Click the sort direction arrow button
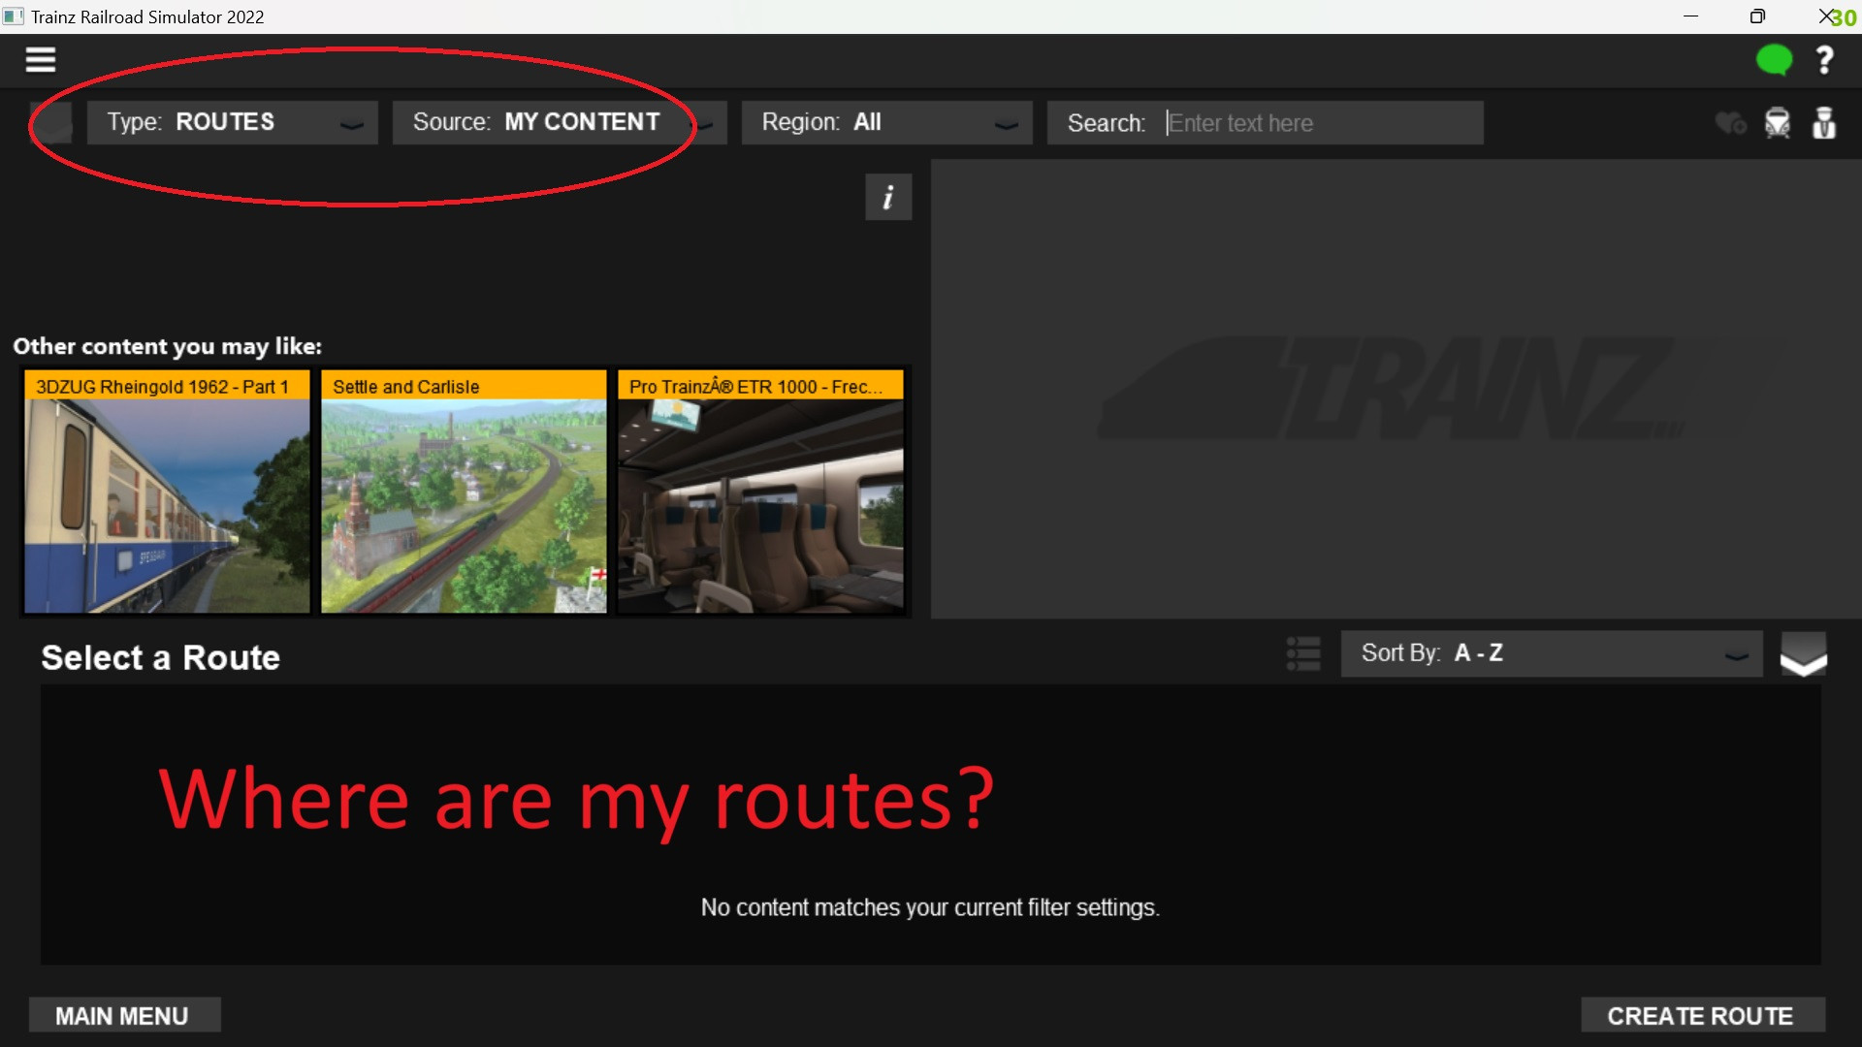Viewport: 1862px width, 1047px height. tap(1803, 654)
